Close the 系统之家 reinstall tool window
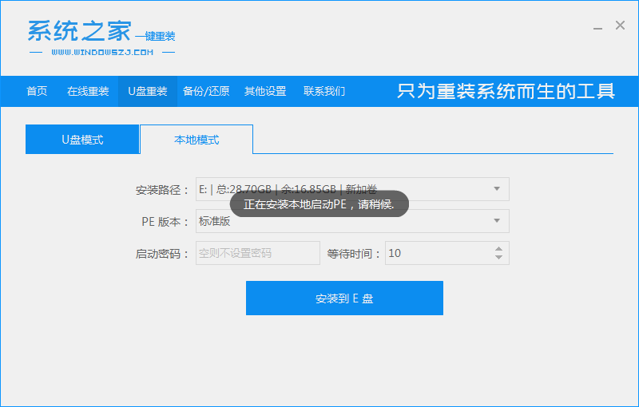 point(620,26)
